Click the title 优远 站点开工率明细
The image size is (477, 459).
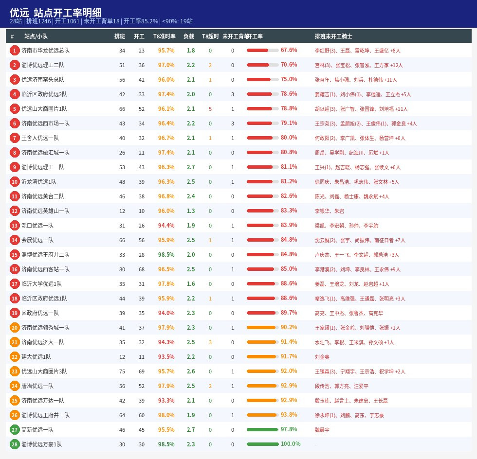[x=55, y=13]
